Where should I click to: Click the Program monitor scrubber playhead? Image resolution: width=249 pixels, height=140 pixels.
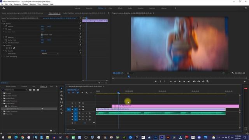[x=129, y=77]
